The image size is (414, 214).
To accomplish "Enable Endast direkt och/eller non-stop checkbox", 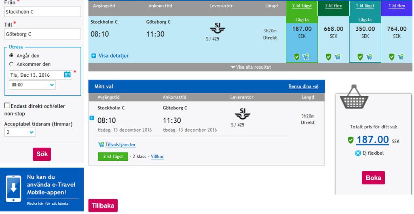I will [7, 105].
